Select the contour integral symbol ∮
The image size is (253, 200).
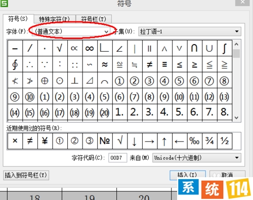click(x=15, y=64)
